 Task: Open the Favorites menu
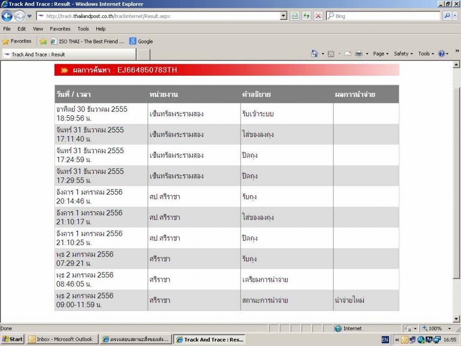click(60, 29)
